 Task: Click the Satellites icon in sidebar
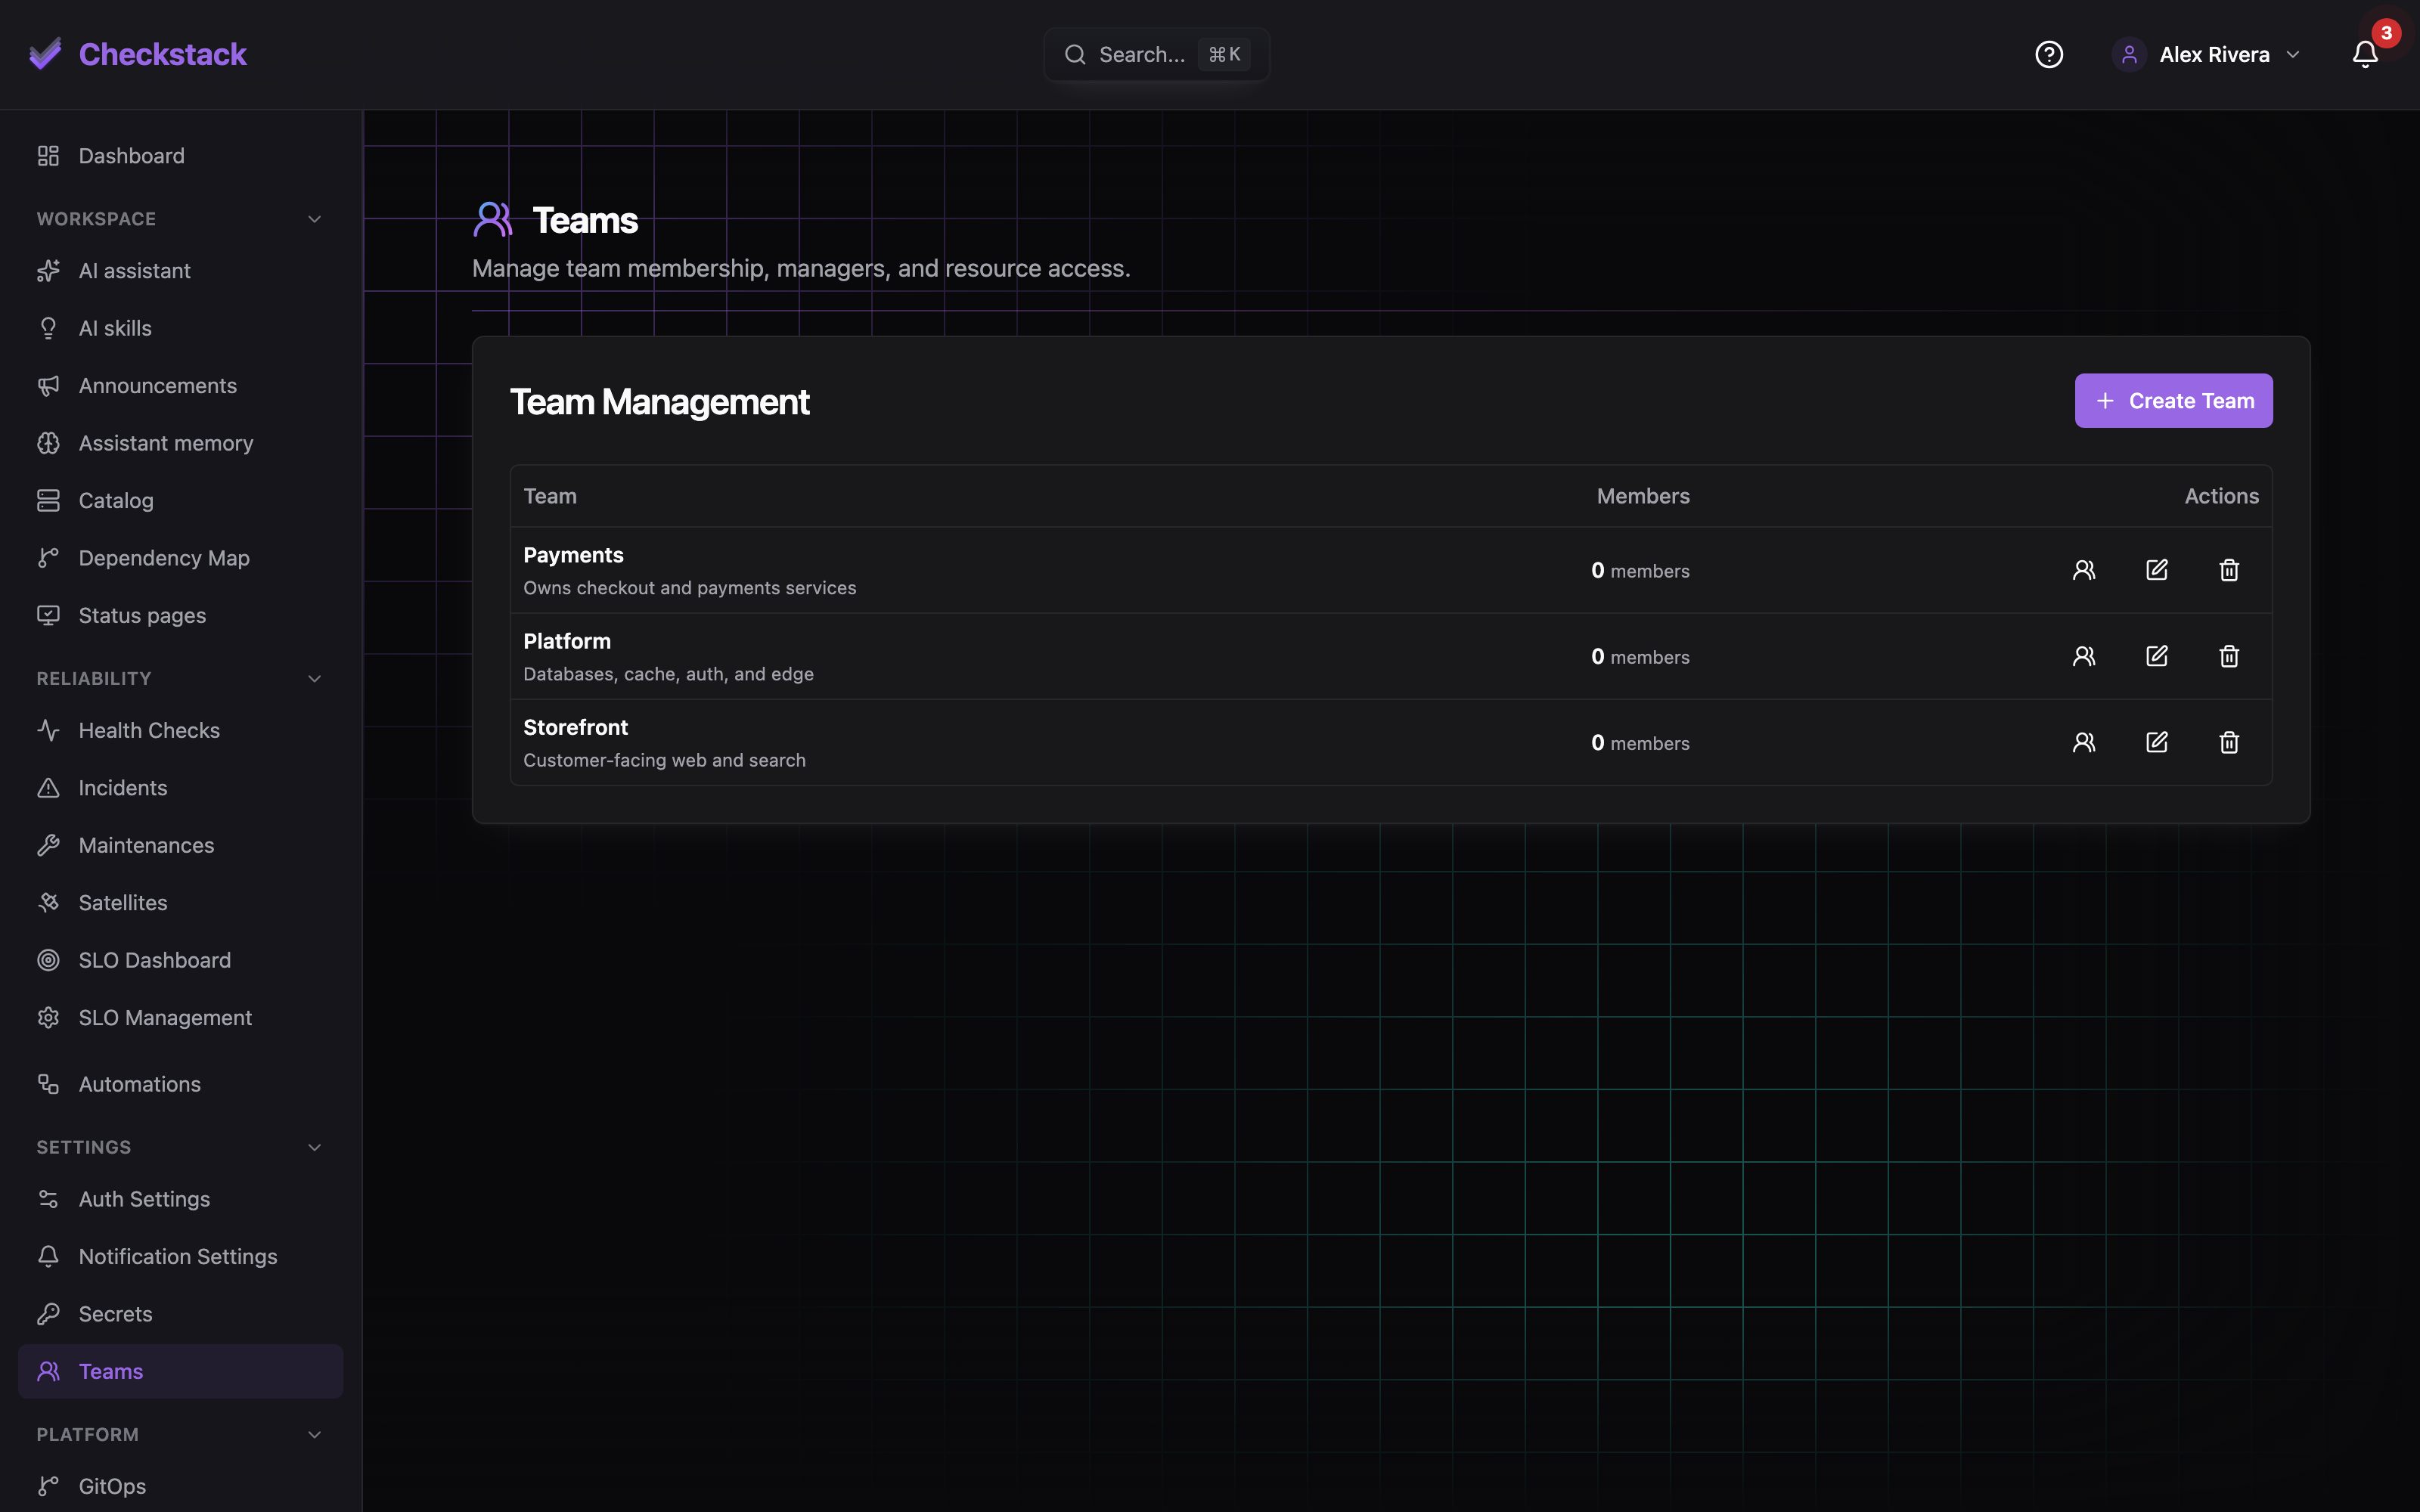tap(48, 903)
